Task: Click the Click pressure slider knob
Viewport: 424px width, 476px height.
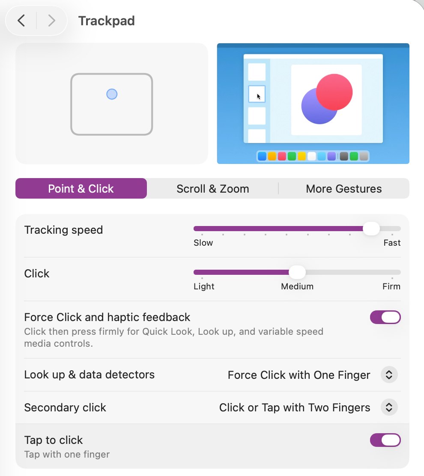Action: [297, 272]
